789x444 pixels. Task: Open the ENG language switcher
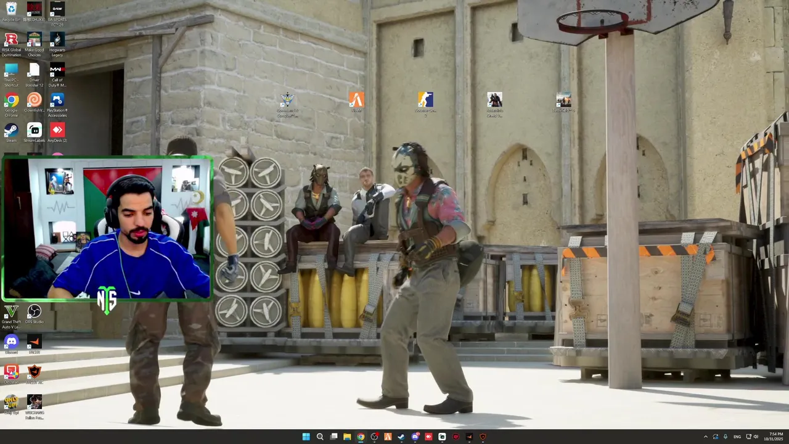[737, 437]
